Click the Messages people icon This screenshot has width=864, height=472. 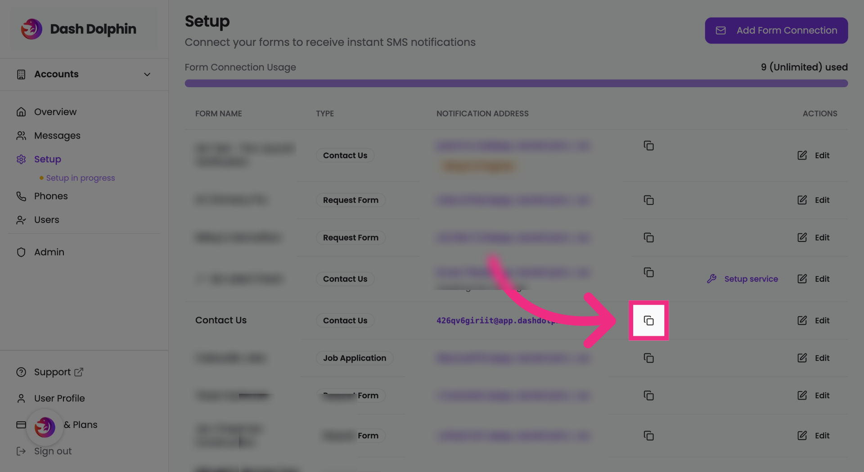coord(21,136)
